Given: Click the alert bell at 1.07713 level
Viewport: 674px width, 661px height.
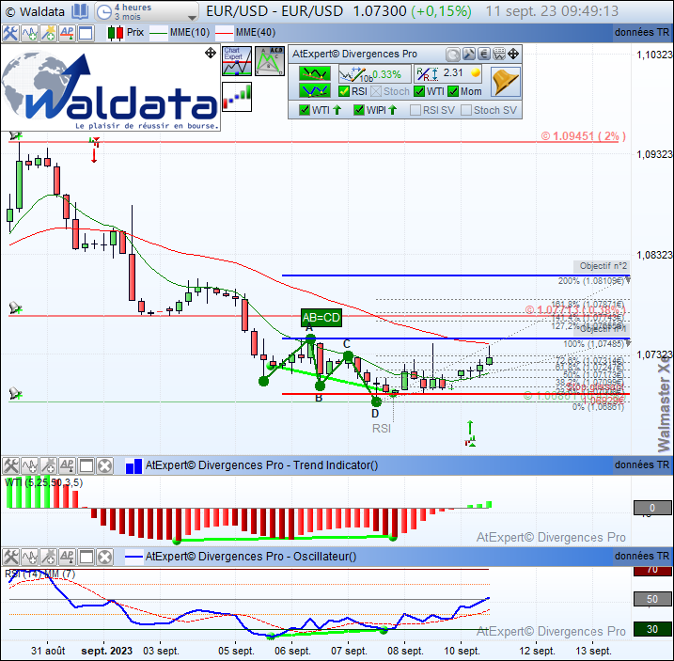Looking at the screenshot, I should 15,307.
